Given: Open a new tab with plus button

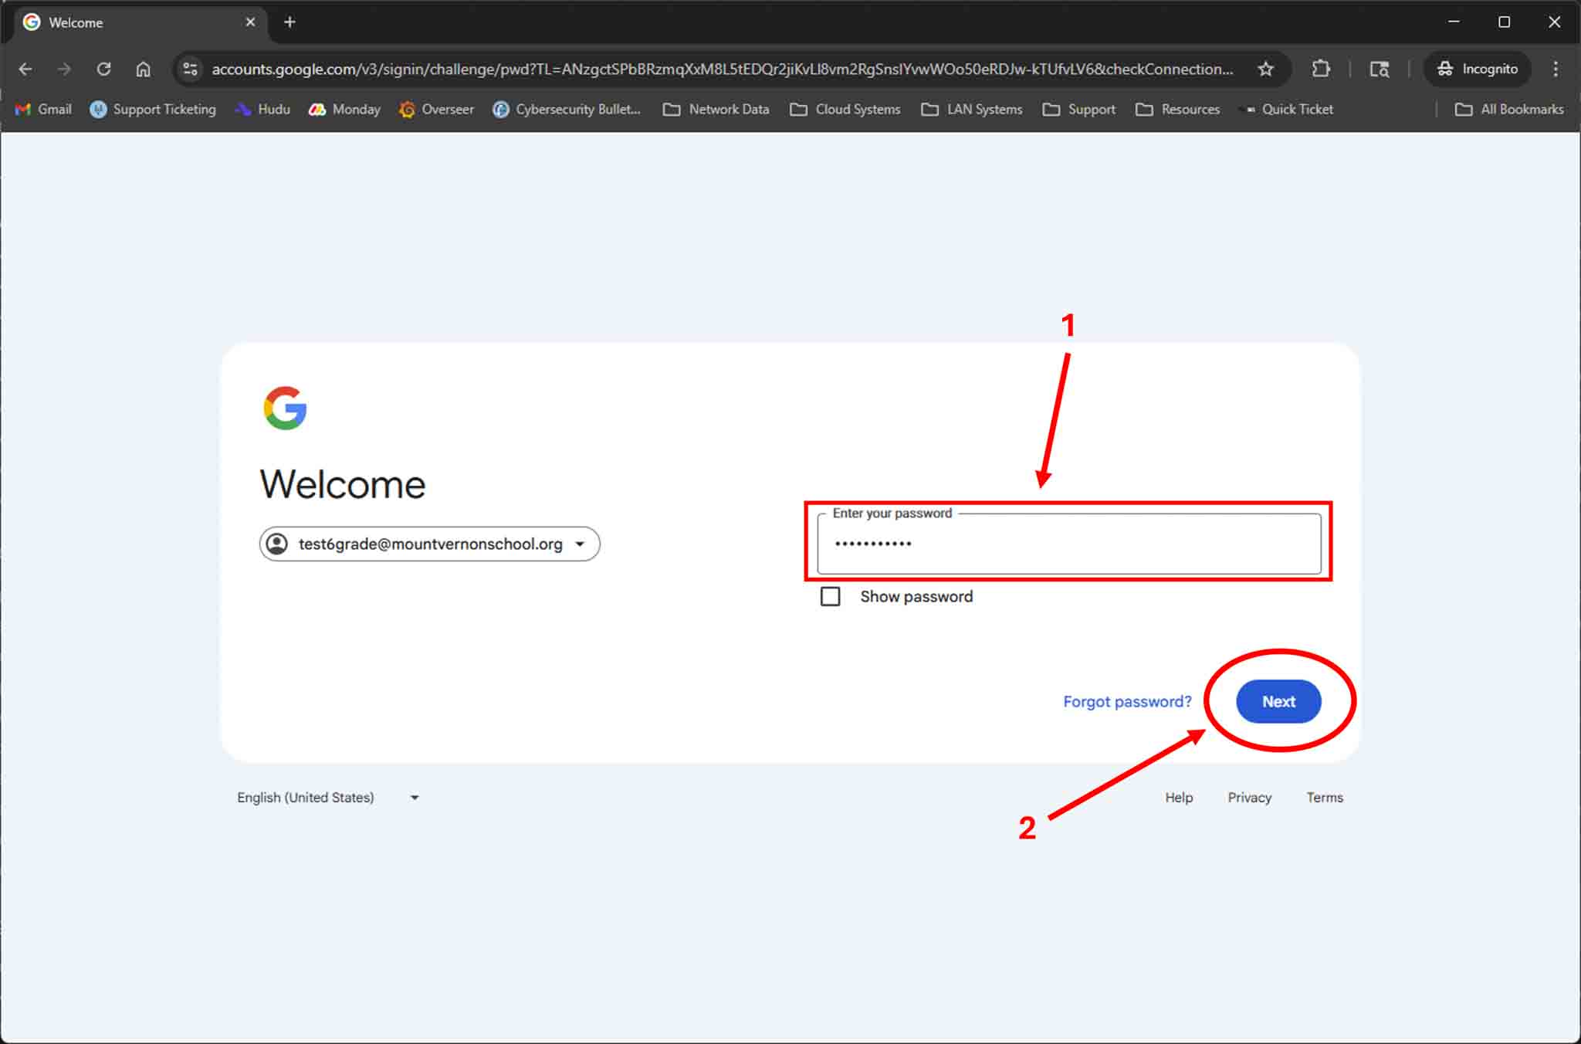Looking at the screenshot, I should click(x=289, y=22).
